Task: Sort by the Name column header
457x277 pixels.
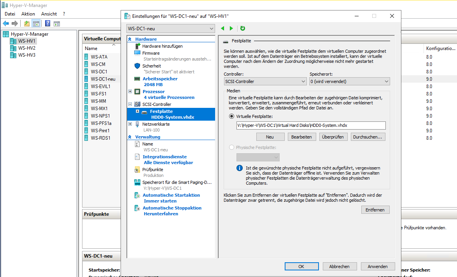Action: 91,48
